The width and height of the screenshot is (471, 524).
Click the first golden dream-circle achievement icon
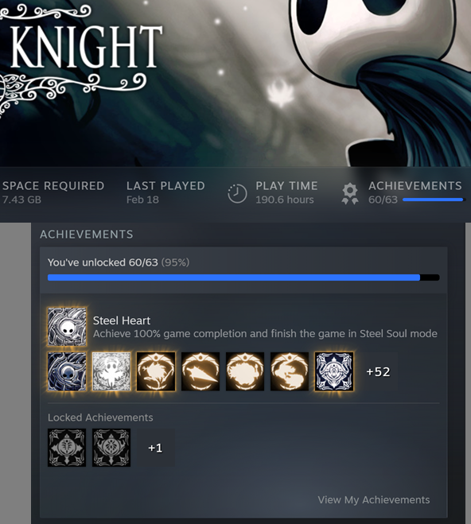pos(156,371)
